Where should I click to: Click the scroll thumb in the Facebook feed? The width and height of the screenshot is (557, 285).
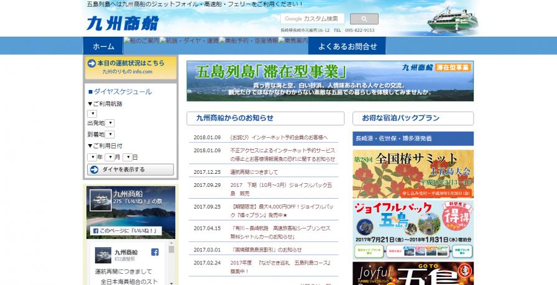[x=171, y=250]
